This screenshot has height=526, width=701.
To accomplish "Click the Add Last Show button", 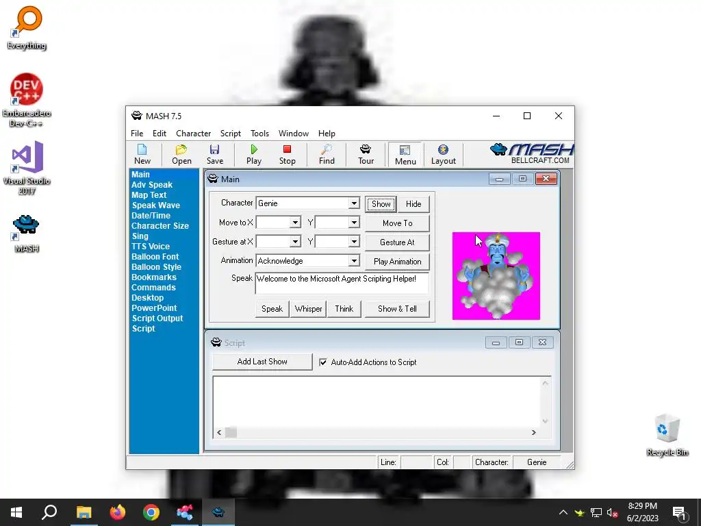I will pos(262,362).
